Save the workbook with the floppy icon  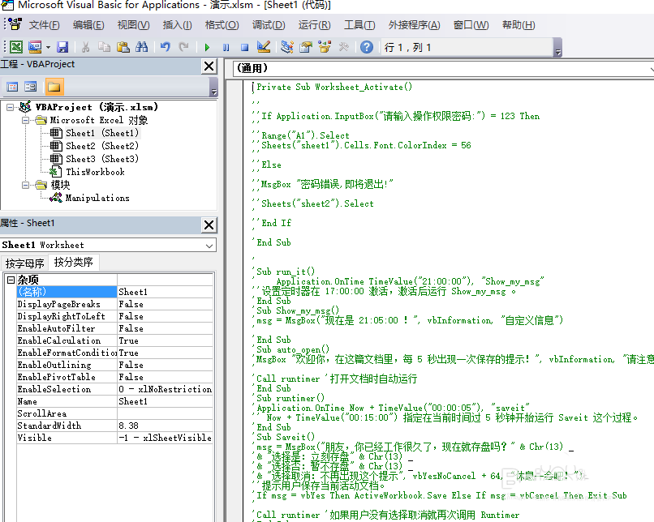click(62, 47)
